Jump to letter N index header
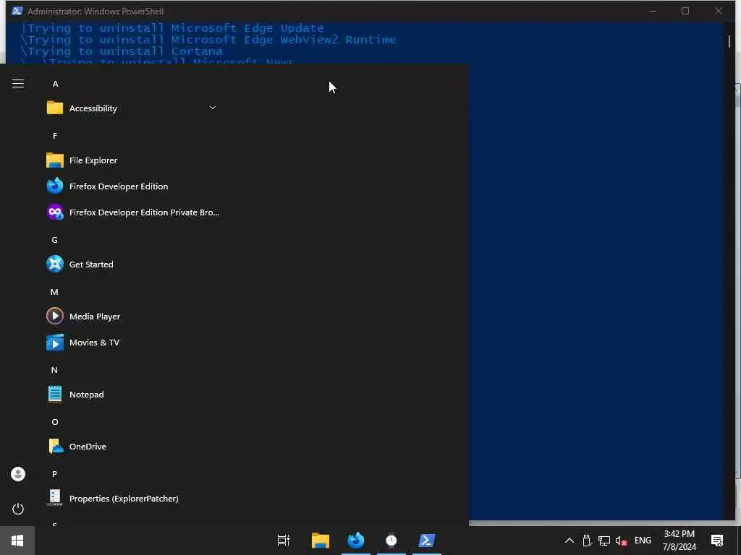Screen dimensions: 741x555 (x=54, y=370)
